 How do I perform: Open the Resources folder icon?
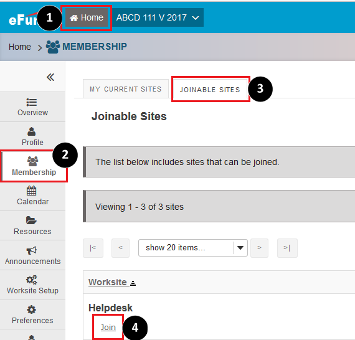pos(31,220)
